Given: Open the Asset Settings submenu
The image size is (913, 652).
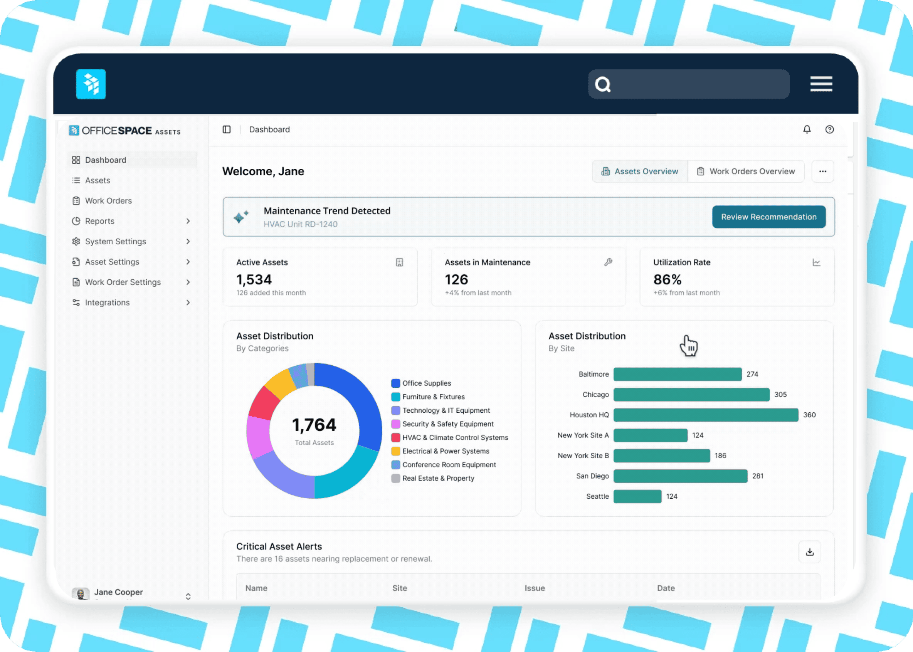Looking at the screenshot, I should [x=112, y=261].
